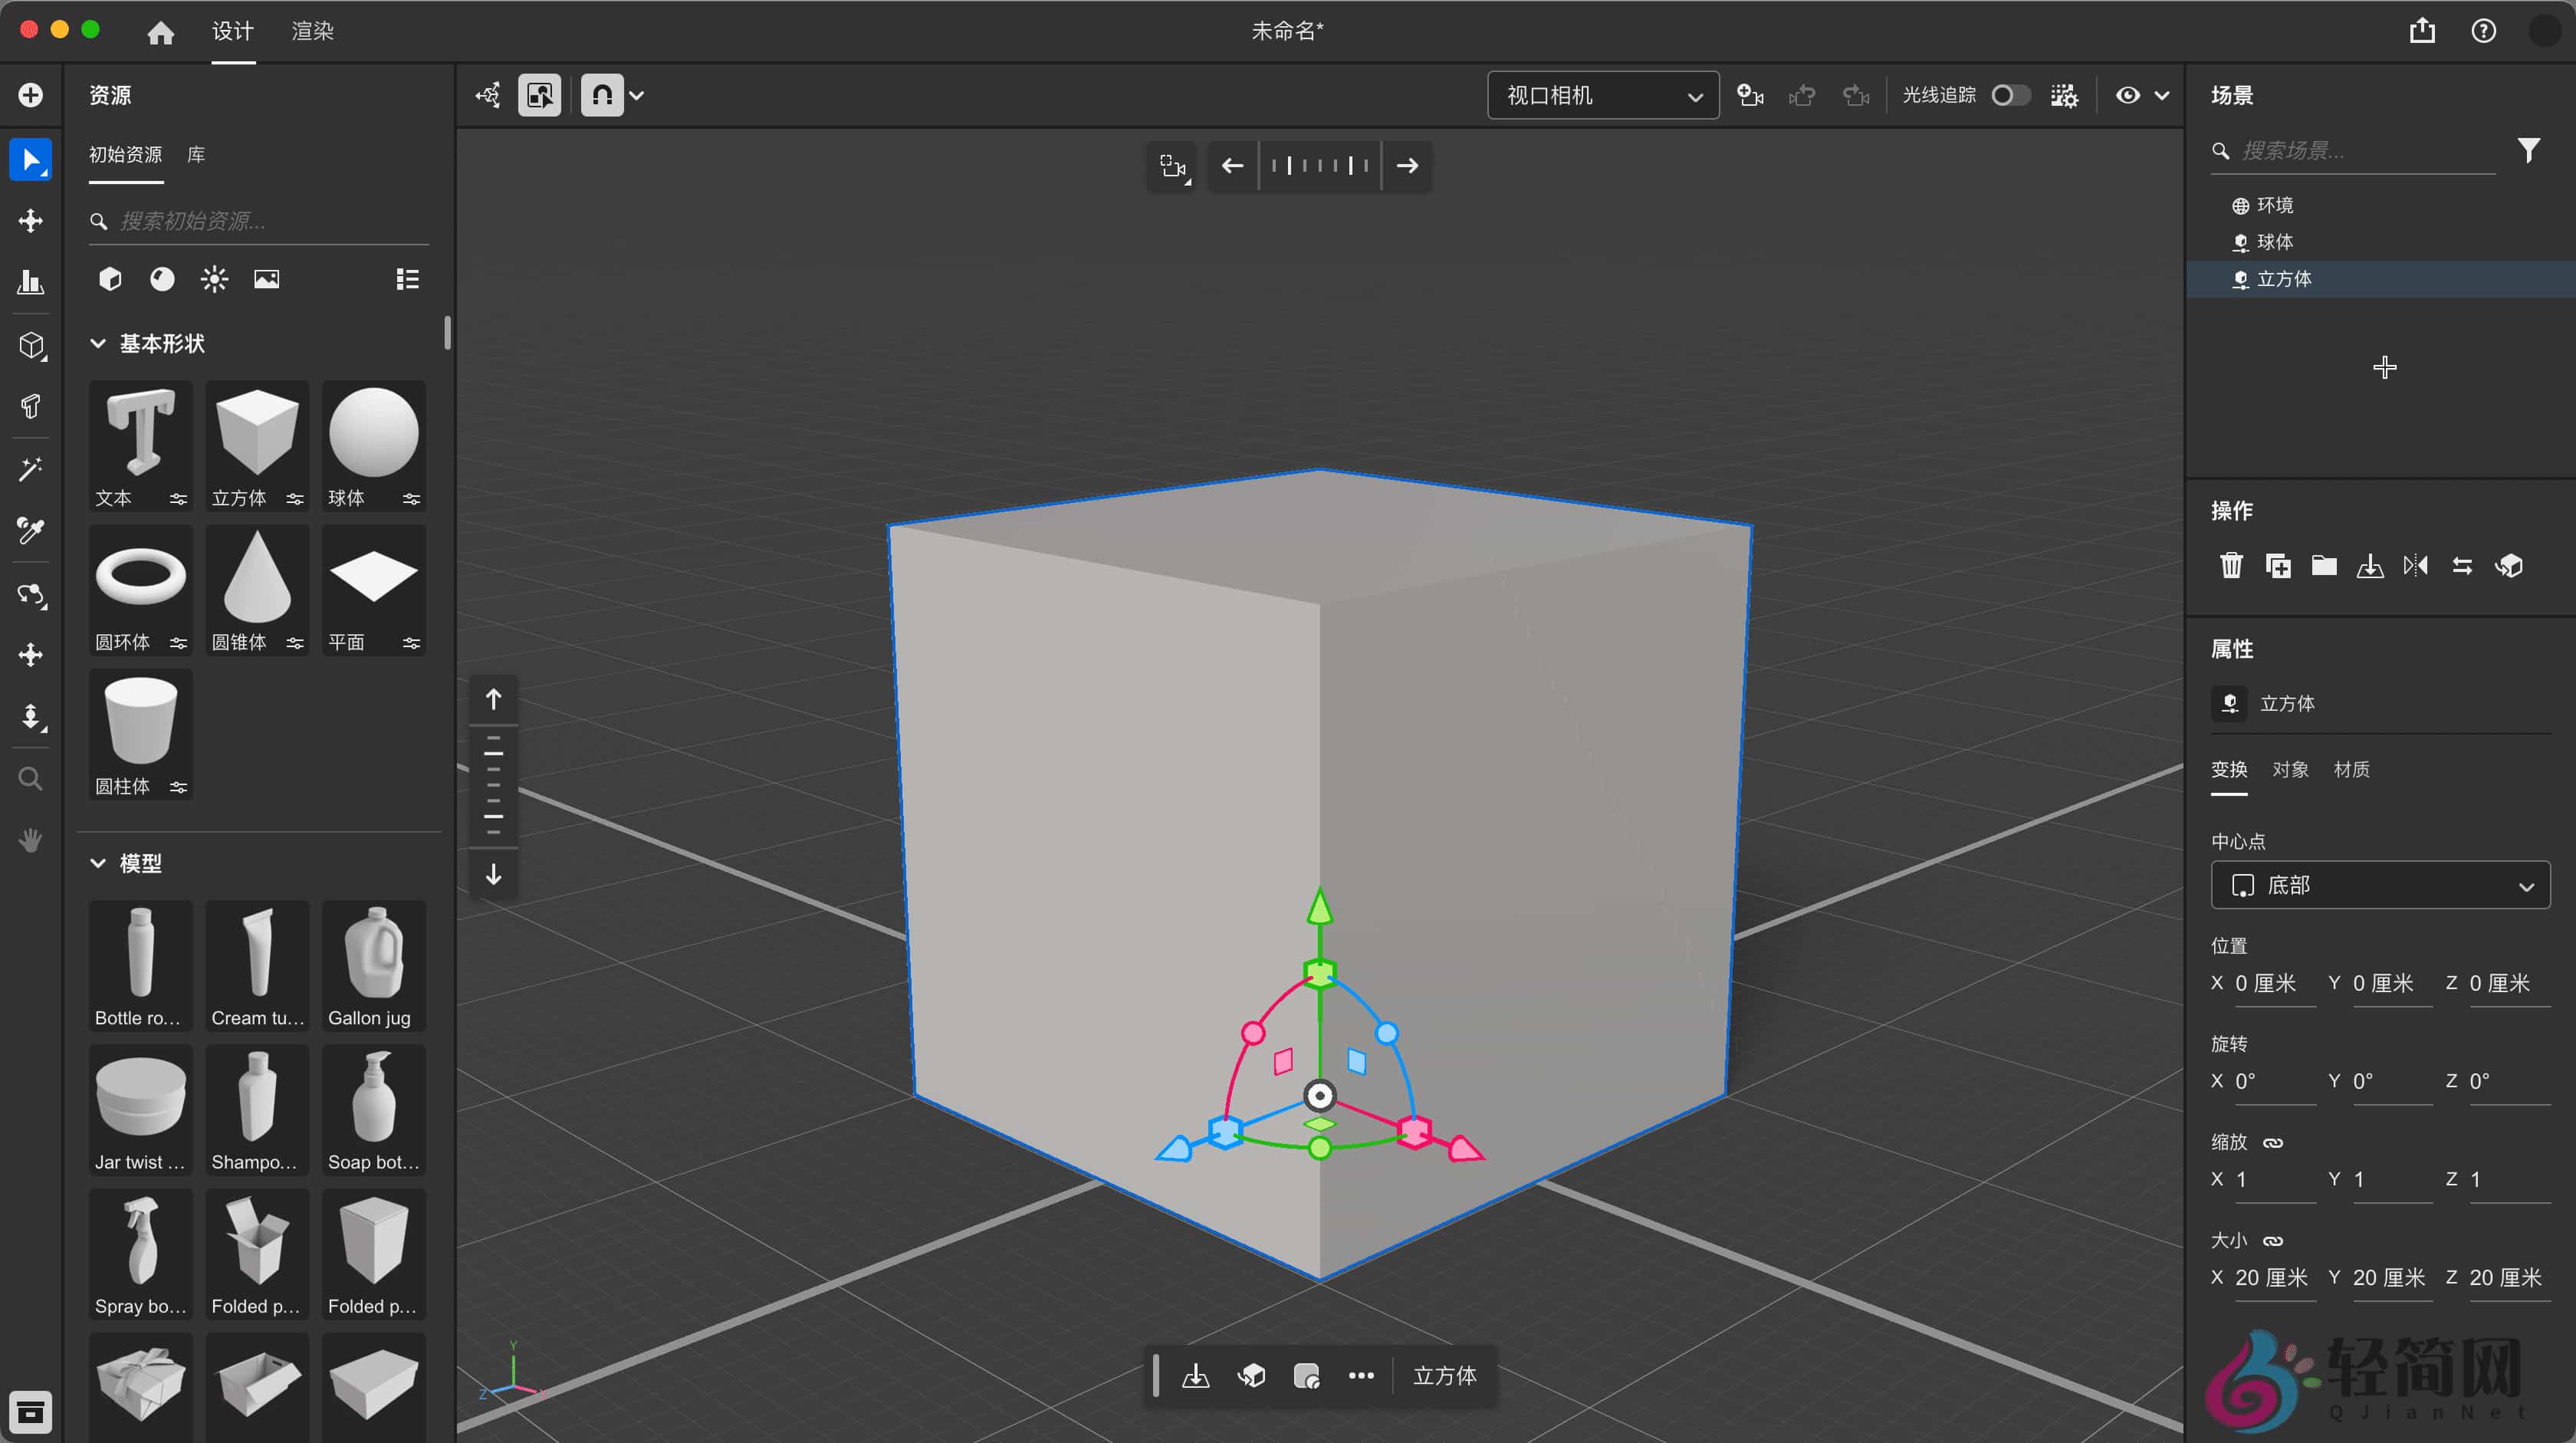Image resolution: width=2576 pixels, height=1443 pixels.
Task: Select 立方体 in the 场景 panel
Action: coord(2284,279)
